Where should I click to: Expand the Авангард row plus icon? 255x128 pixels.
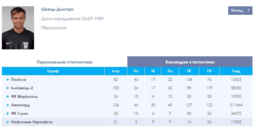(8, 105)
